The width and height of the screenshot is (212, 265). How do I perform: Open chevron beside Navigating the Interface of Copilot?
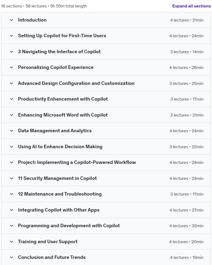[11, 52]
